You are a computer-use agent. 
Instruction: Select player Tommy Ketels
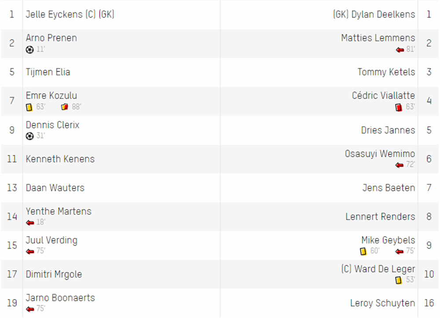click(386, 72)
